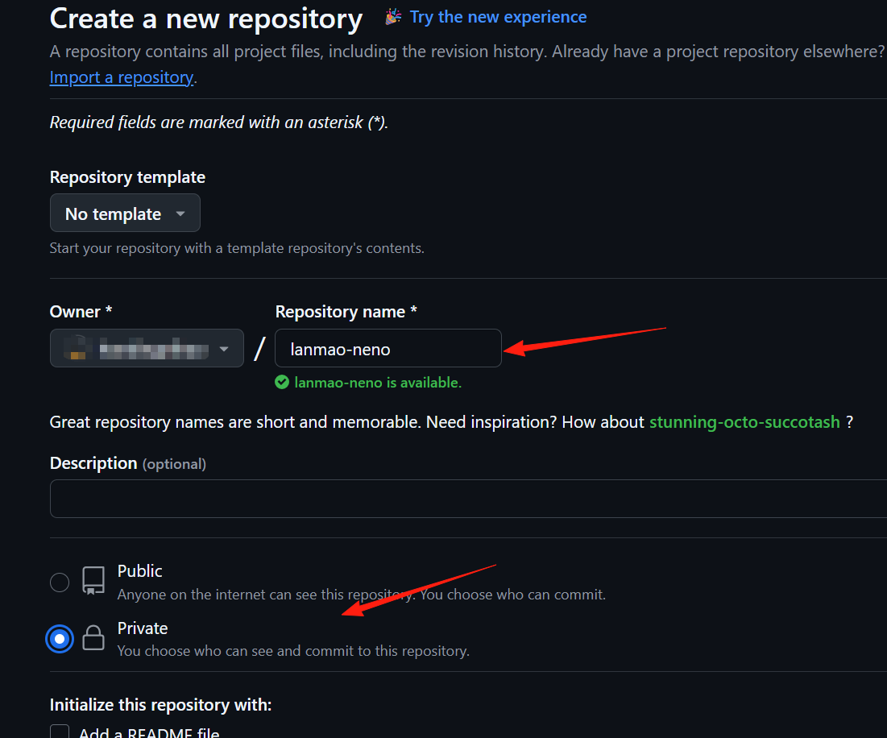Click the Private lock icon
This screenshot has width=887, height=738.
click(93, 638)
